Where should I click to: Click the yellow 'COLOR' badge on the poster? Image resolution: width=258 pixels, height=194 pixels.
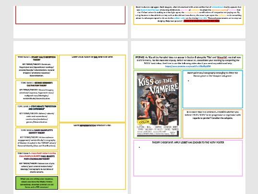coord(144,122)
